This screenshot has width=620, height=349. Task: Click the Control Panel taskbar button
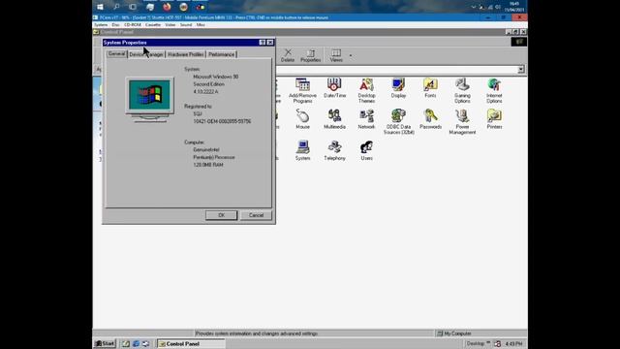pos(192,343)
